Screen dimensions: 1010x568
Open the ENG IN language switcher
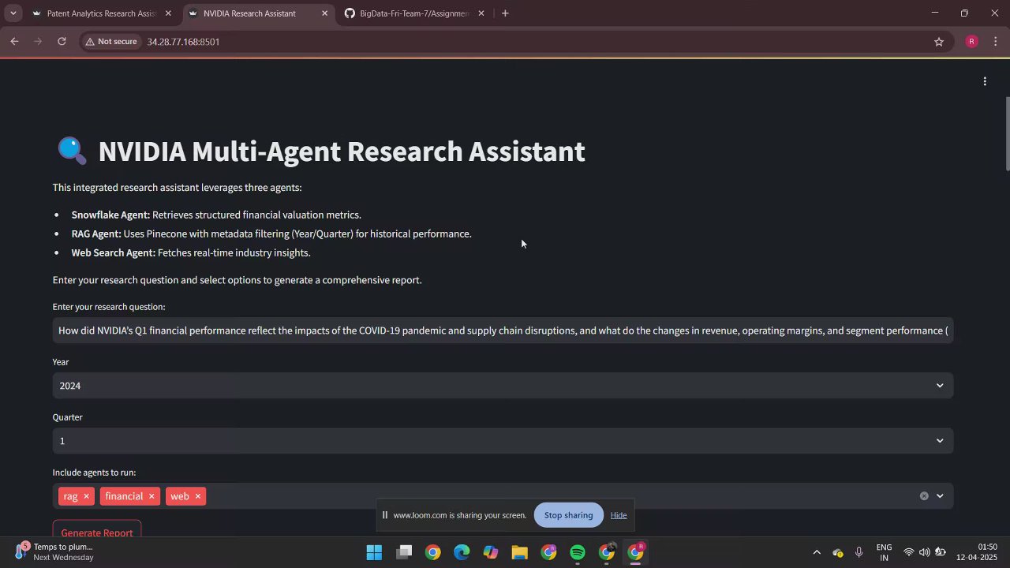point(884,552)
